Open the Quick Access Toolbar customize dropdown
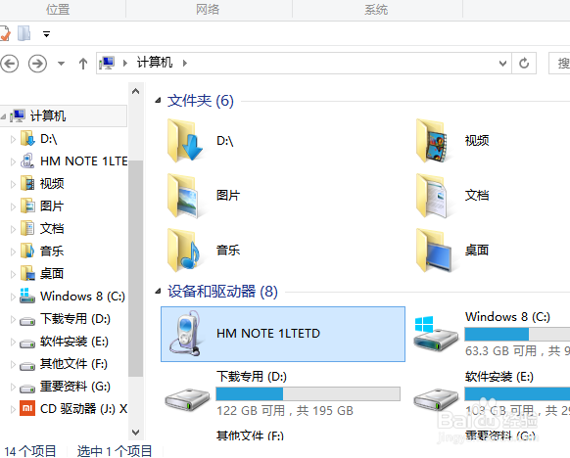The height and width of the screenshot is (458, 570). click(x=46, y=34)
